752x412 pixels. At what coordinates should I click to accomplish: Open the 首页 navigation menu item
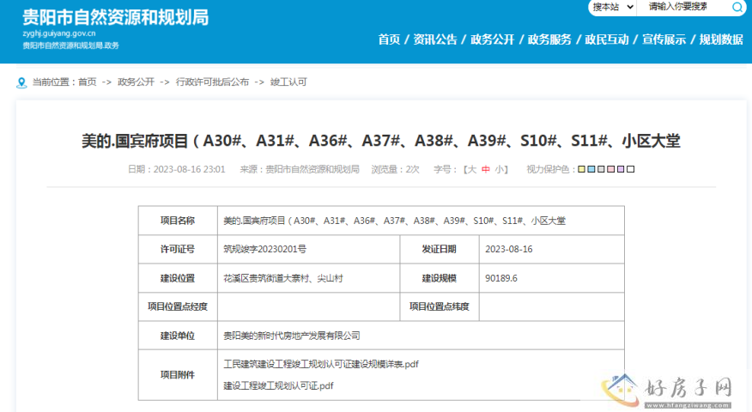coord(389,39)
